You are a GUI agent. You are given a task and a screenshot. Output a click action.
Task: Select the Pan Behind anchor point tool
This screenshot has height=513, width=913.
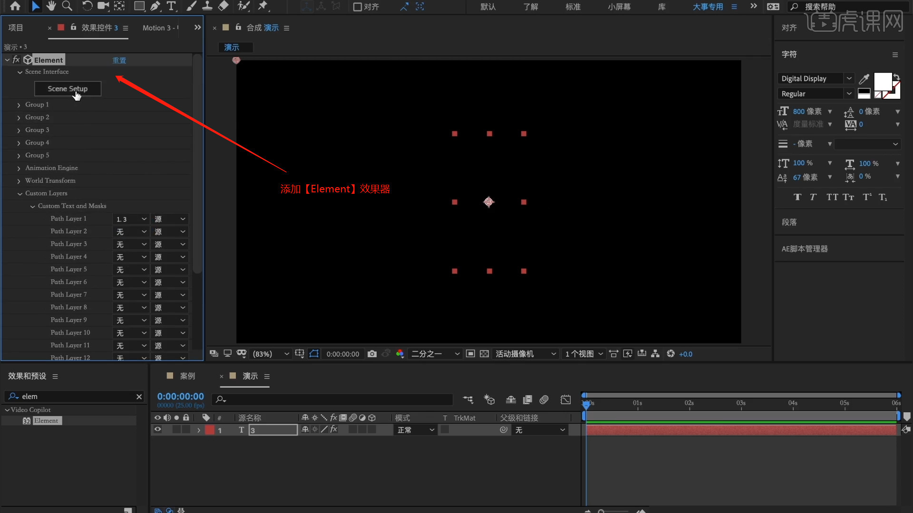pyautogui.click(x=119, y=6)
